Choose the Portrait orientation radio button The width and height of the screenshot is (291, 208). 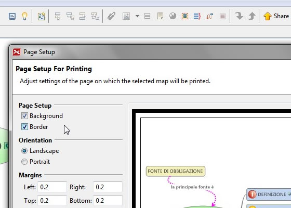[24, 162]
